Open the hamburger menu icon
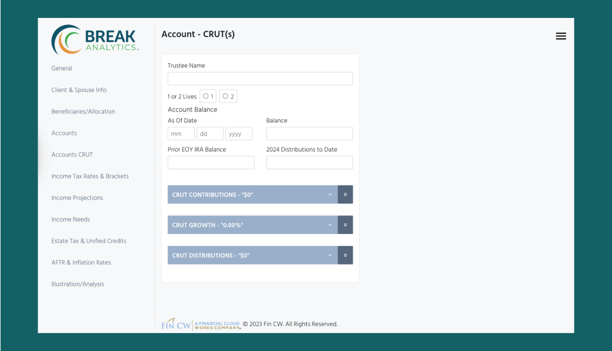Image resolution: width=612 pixels, height=351 pixels. [561, 36]
